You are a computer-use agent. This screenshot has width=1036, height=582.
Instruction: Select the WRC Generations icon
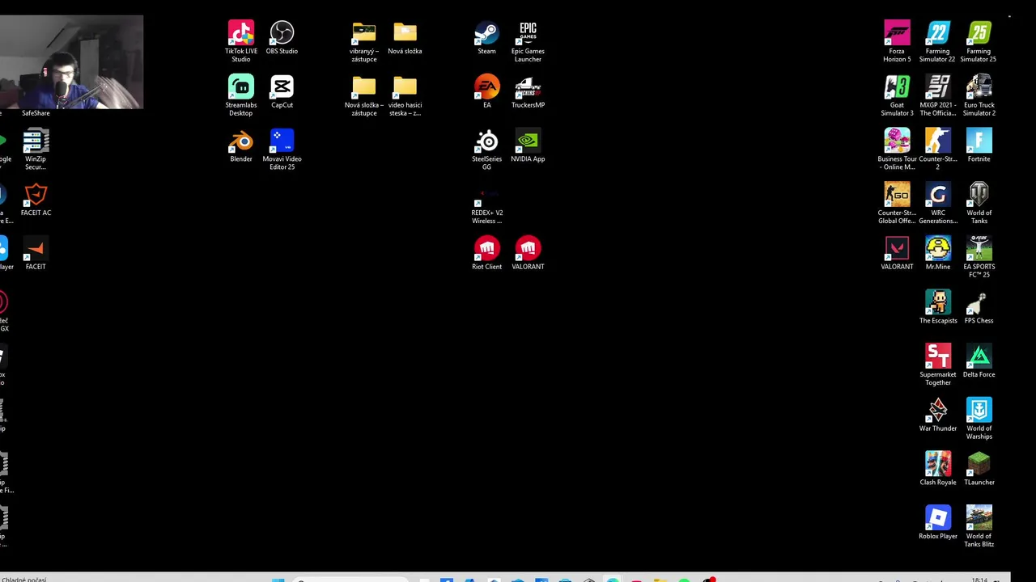click(938, 195)
